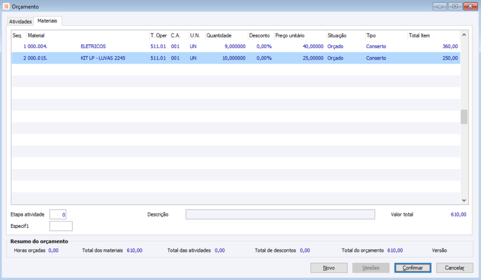481x280 pixels.
Task: Click the scrollbar down arrow
Action: (x=464, y=200)
